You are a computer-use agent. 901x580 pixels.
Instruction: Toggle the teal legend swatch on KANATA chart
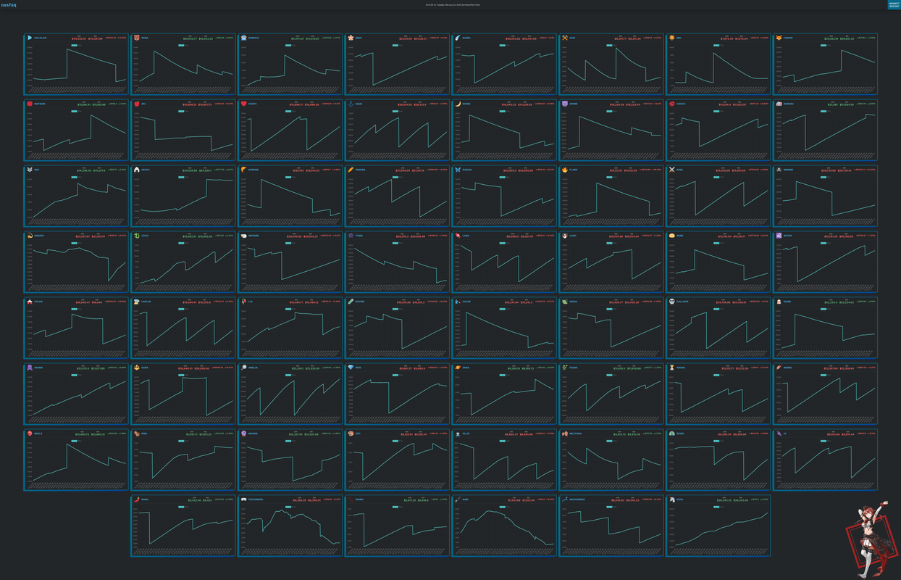tap(74, 243)
